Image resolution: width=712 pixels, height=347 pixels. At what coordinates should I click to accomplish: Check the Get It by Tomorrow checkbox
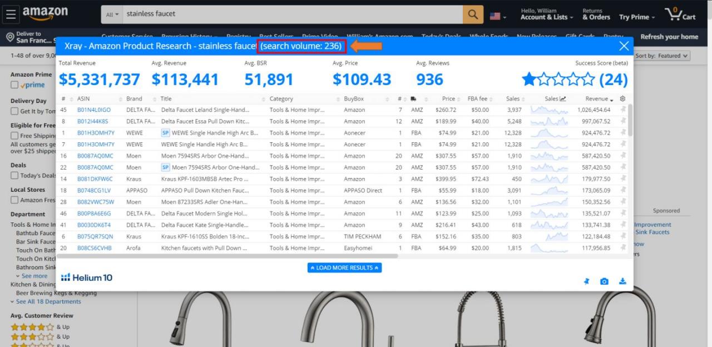click(x=14, y=111)
